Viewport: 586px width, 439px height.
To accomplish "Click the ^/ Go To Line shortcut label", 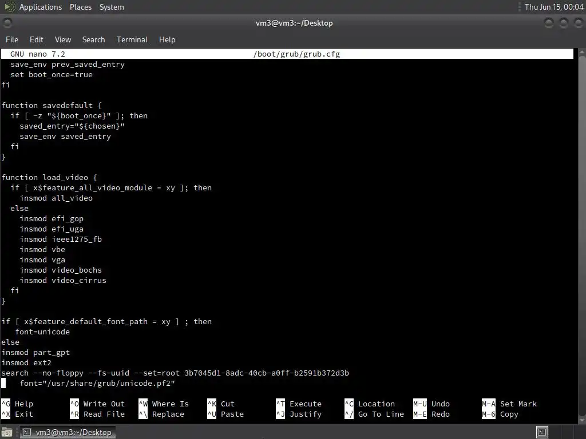I will pos(374,414).
